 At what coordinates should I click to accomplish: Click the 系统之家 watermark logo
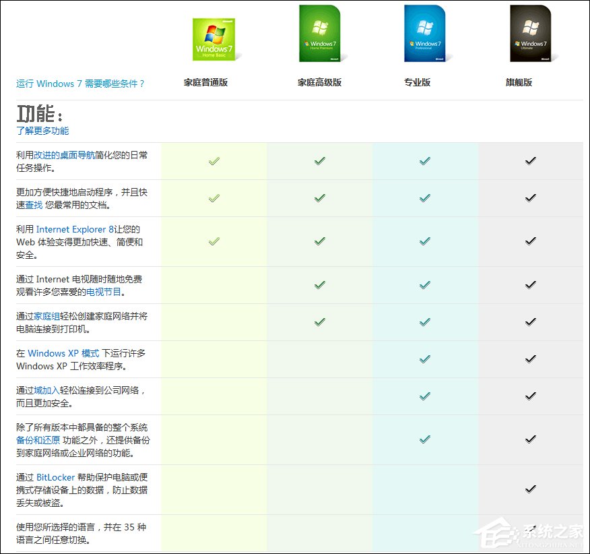[530, 532]
